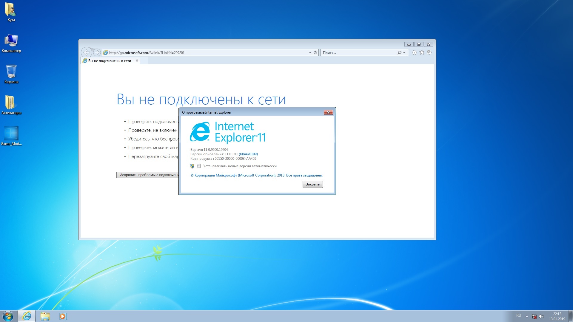Click the Поиск... search input field
573x322 pixels.
click(x=359, y=52)
